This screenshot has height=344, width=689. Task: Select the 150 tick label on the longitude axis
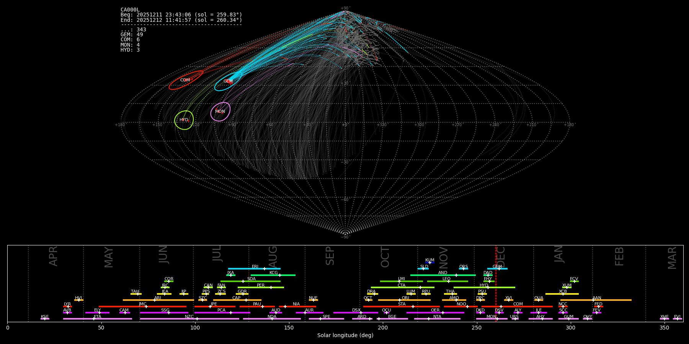point(289,328)
